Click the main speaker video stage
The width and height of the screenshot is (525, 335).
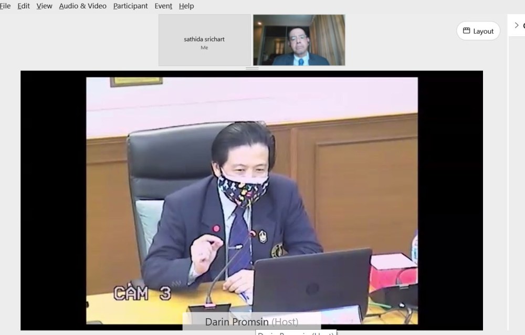[x=252, y=200]
